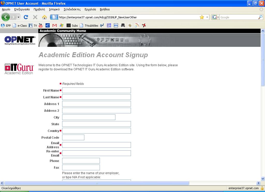
Task: Click the Last Name input field
Action: point(97,97)
